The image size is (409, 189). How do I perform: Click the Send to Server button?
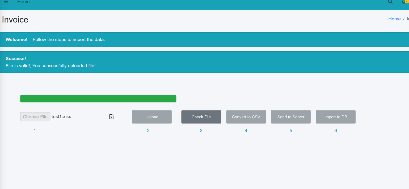tap(290, 117)
